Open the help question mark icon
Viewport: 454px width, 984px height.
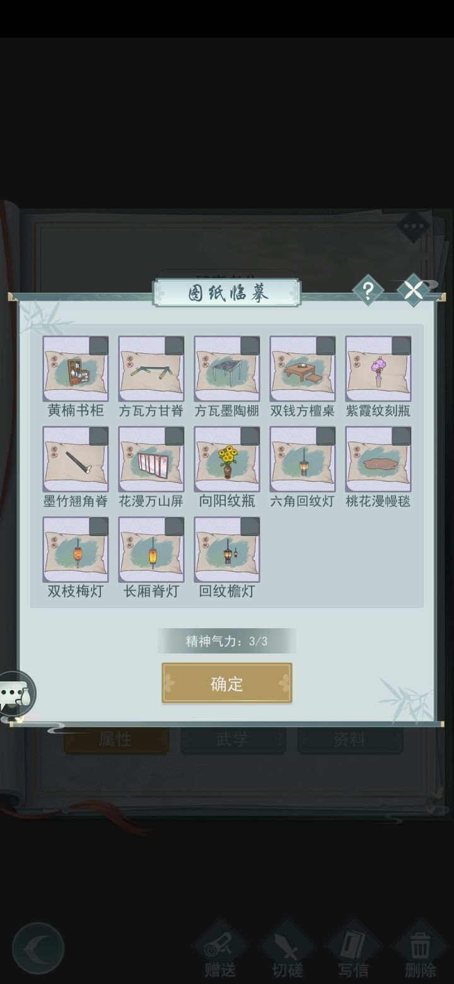[368, 290]
